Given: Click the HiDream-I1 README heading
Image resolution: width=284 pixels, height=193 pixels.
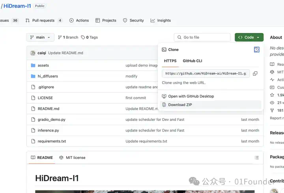Looking at the screenshot, I should pos(57,178).
